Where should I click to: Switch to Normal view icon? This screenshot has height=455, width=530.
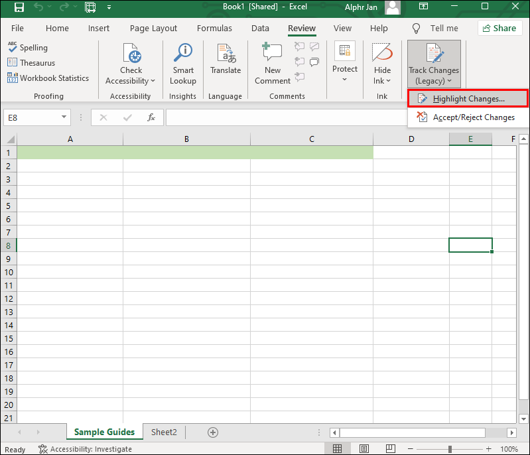point(337,449)
